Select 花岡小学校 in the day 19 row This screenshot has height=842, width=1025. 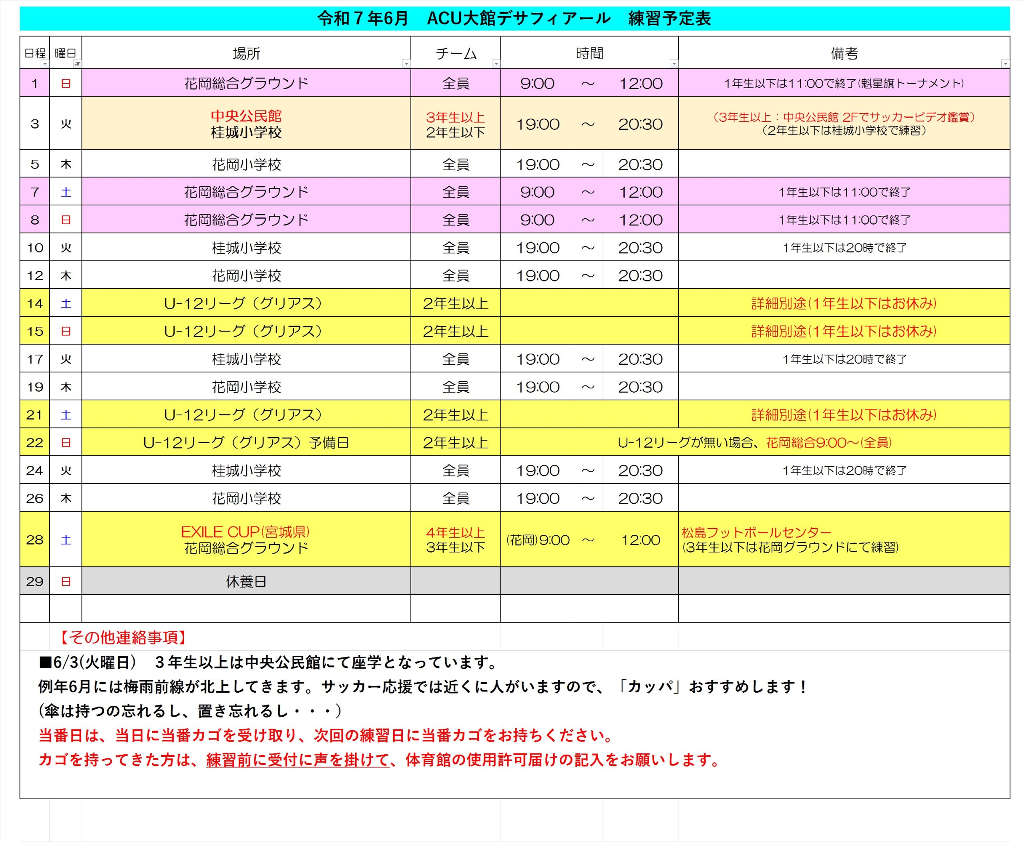pos(246,387)
